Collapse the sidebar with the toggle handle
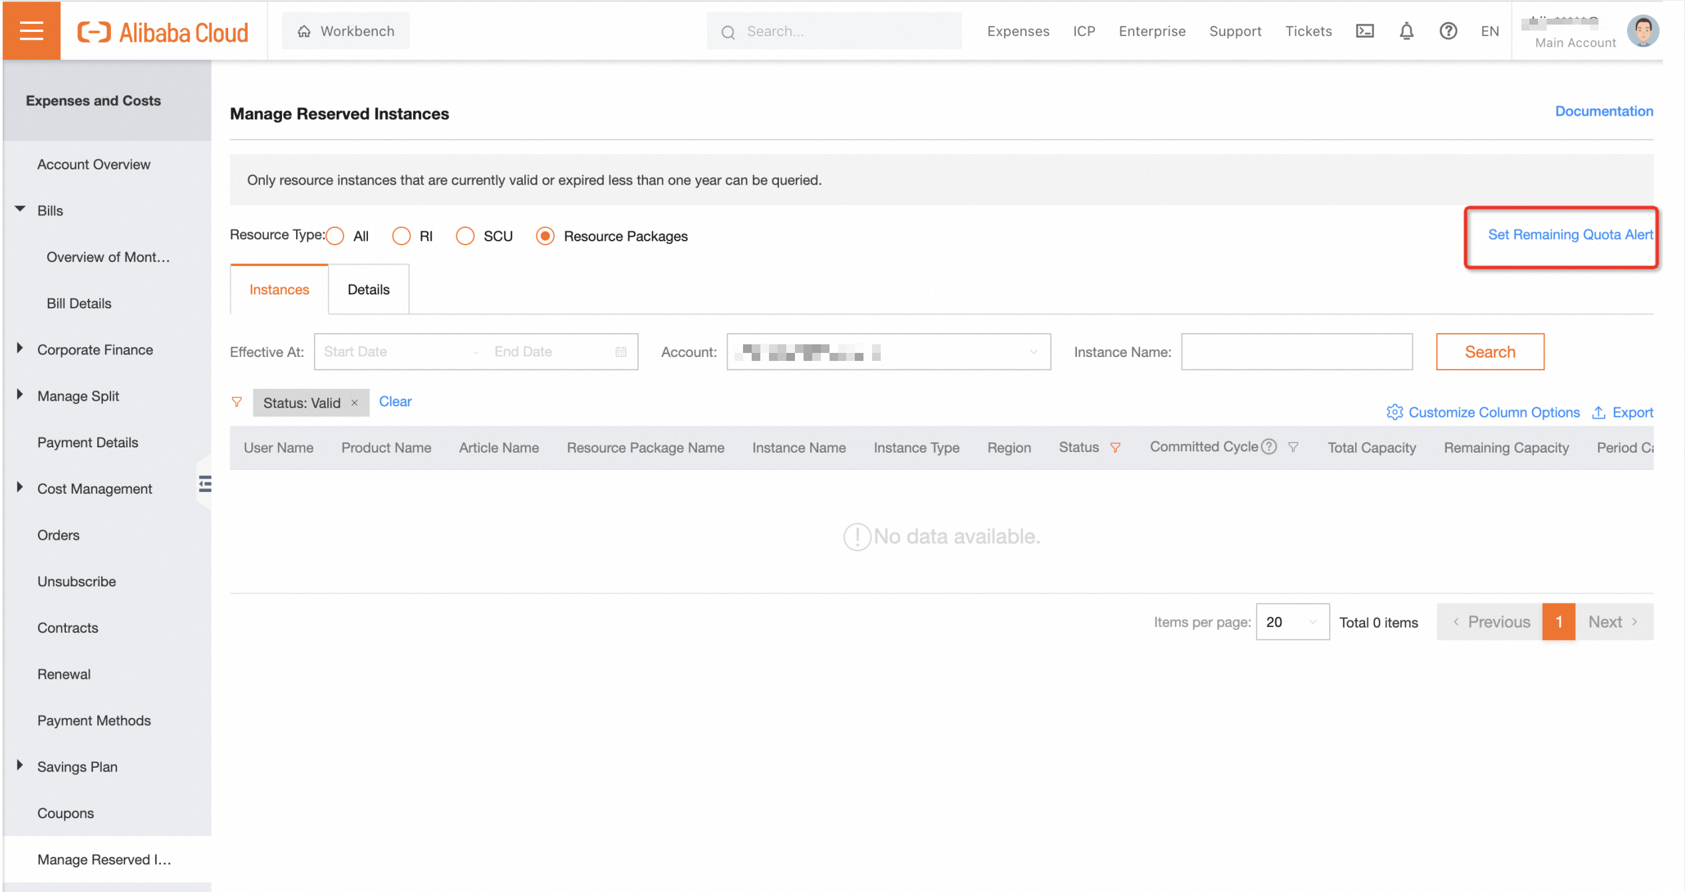The width and height of the screenshot is (1685, 892). (x=205, y=484)
